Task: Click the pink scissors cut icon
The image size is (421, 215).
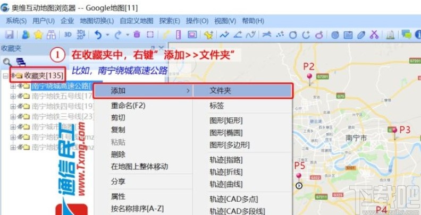Action: (x=374, y=35)
